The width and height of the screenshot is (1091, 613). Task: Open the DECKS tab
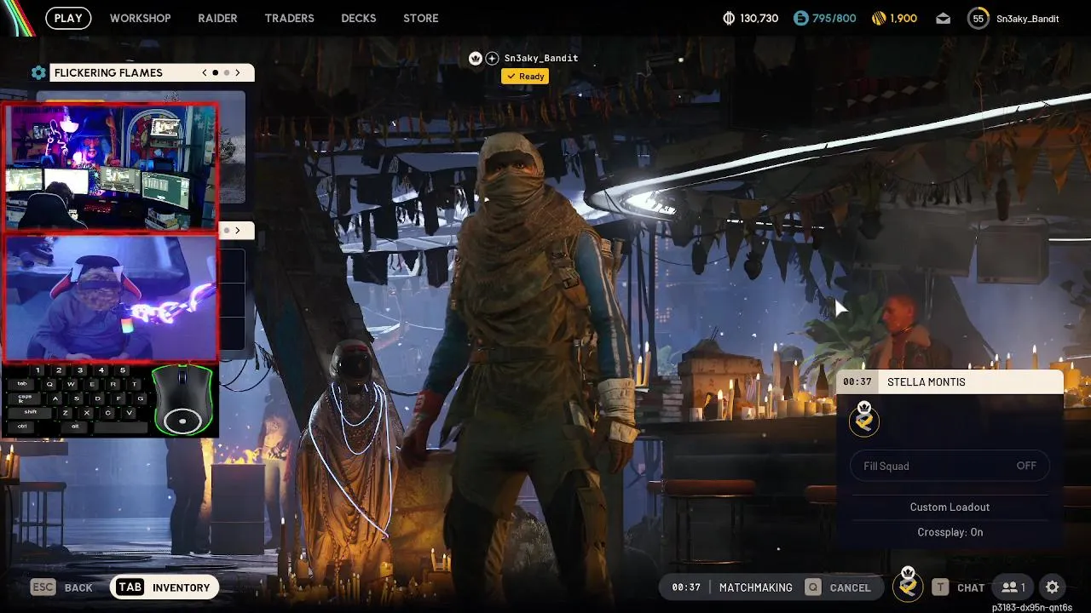pyautogui.click(x=358, y=18)
